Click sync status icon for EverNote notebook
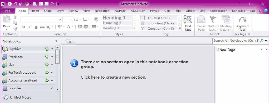The image size is (269, 103). pyautogui.click(x=46, y=57)
